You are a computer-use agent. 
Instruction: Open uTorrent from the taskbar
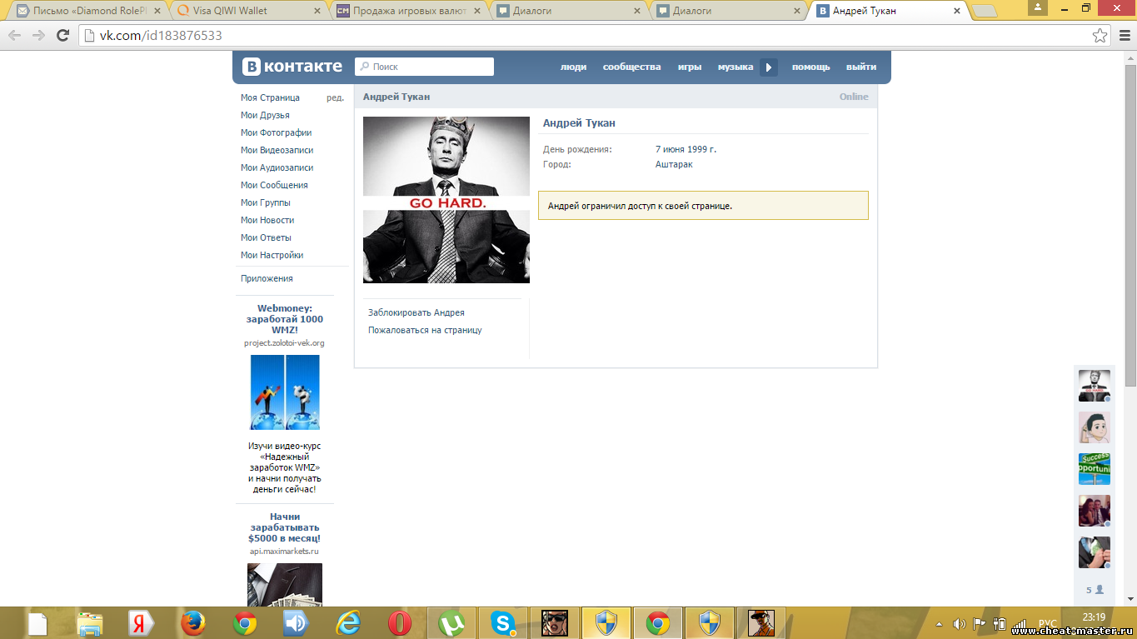click(451, 622)
